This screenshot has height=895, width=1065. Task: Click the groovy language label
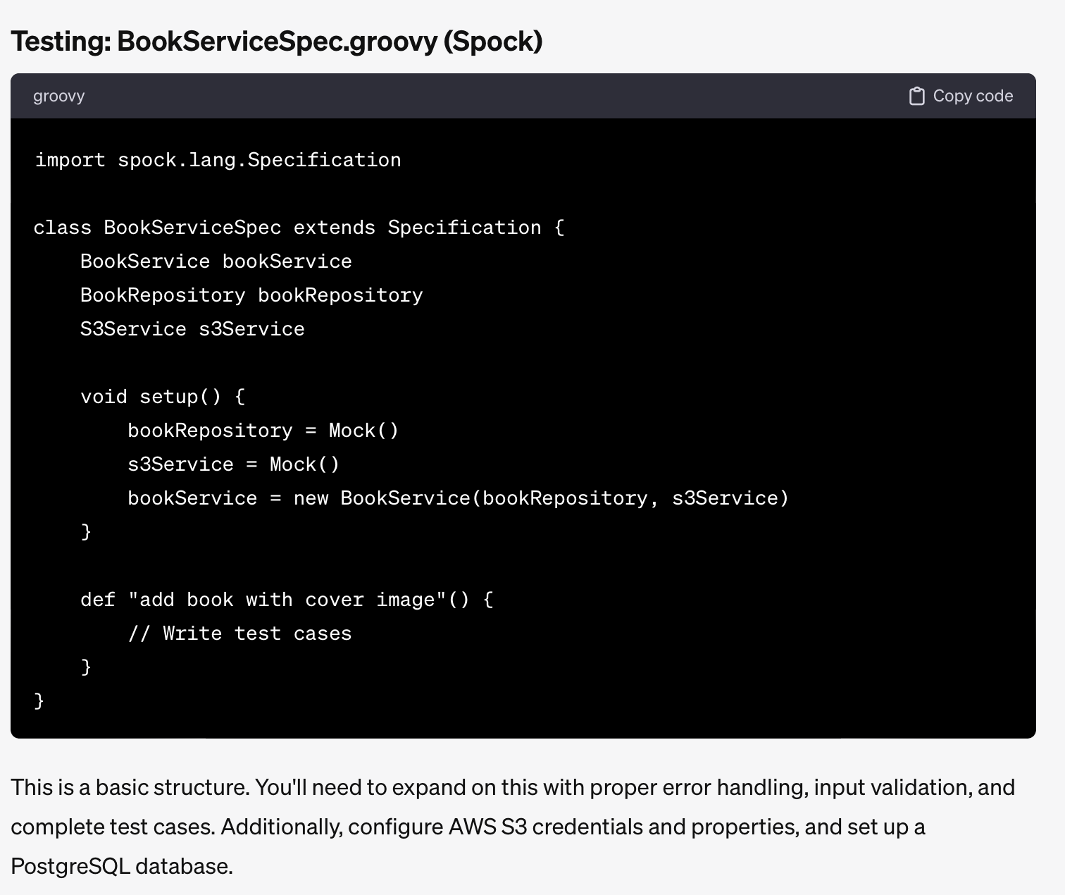pos(58,96)
